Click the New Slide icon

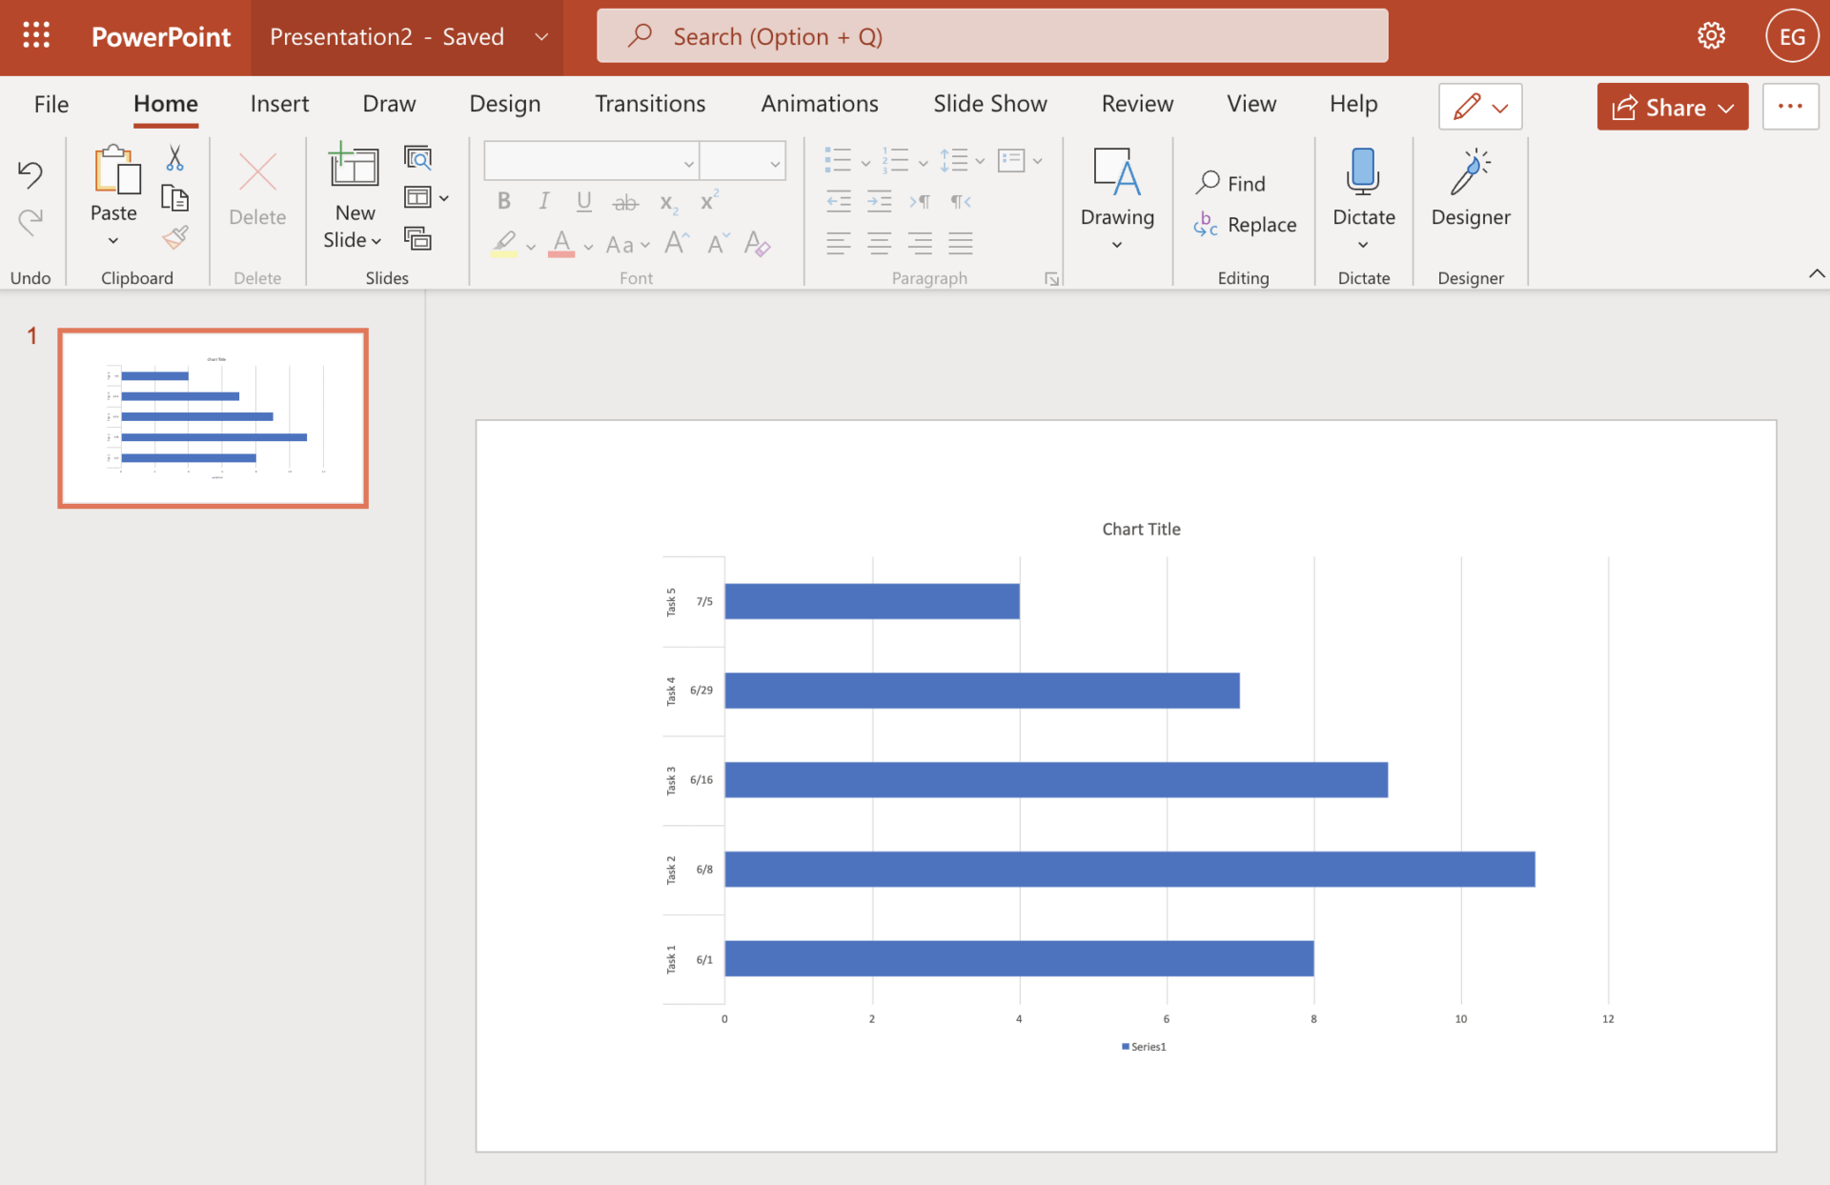coord(354,168)
